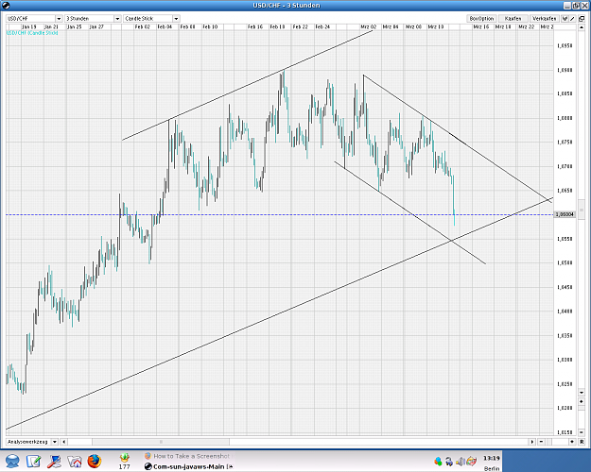
Task: Click the detach window icon at top right
Action: tap(582, 19)
